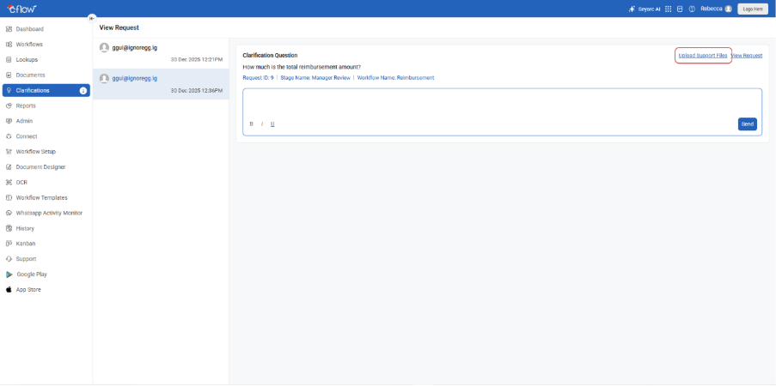Collapse the left sidebar with arrow icon
The width and height of the screenshot is (776, 386).
pyautogui.click(x=92, y=18)
